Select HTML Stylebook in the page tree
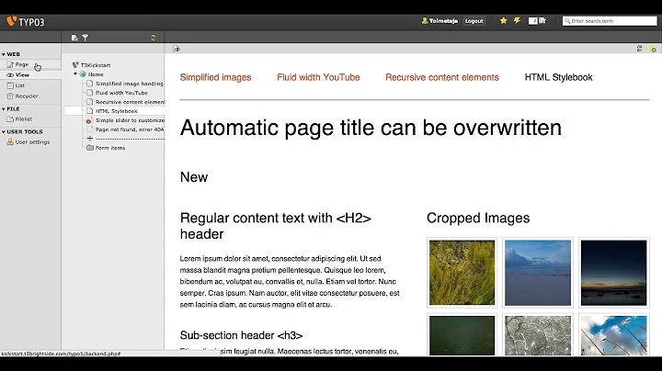 click(116, 111)
